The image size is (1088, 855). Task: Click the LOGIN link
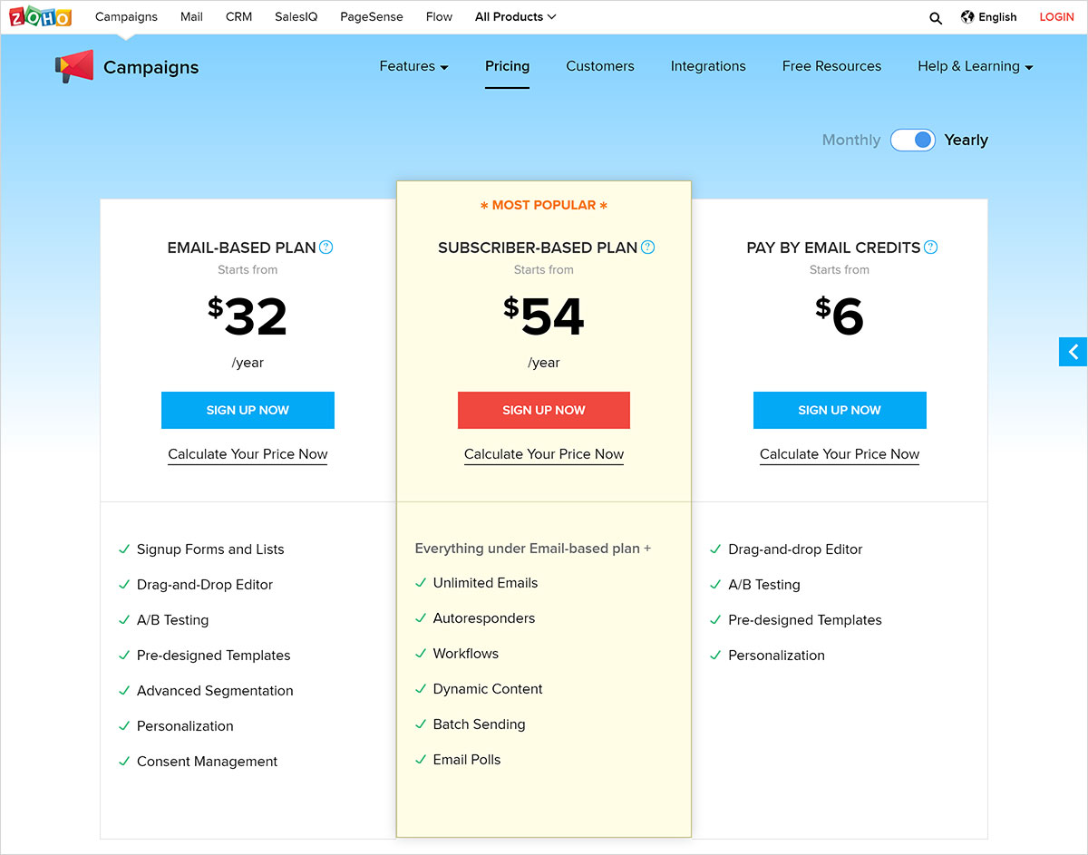point(1056,16)
